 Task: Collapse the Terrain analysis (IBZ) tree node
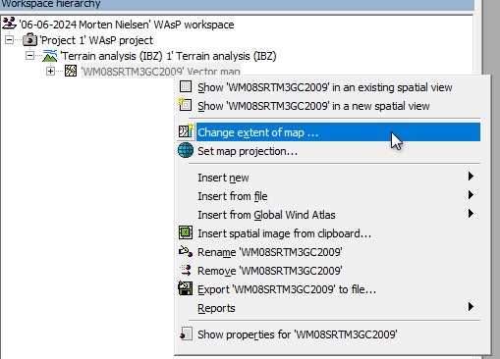point(29,56)
